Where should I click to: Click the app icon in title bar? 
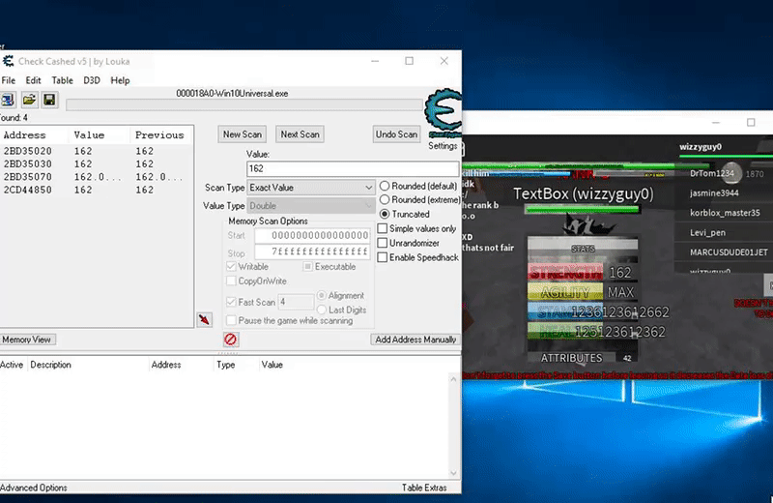point(8,61)
